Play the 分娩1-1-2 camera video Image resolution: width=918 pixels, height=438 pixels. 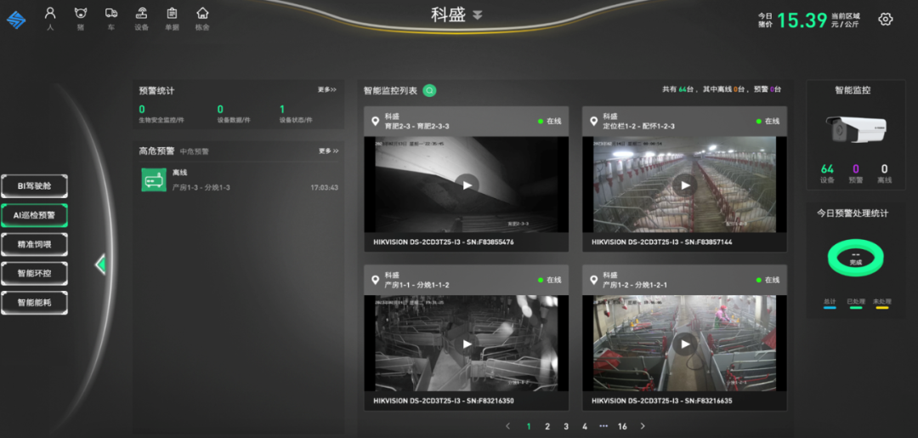[x=467, y=344]
